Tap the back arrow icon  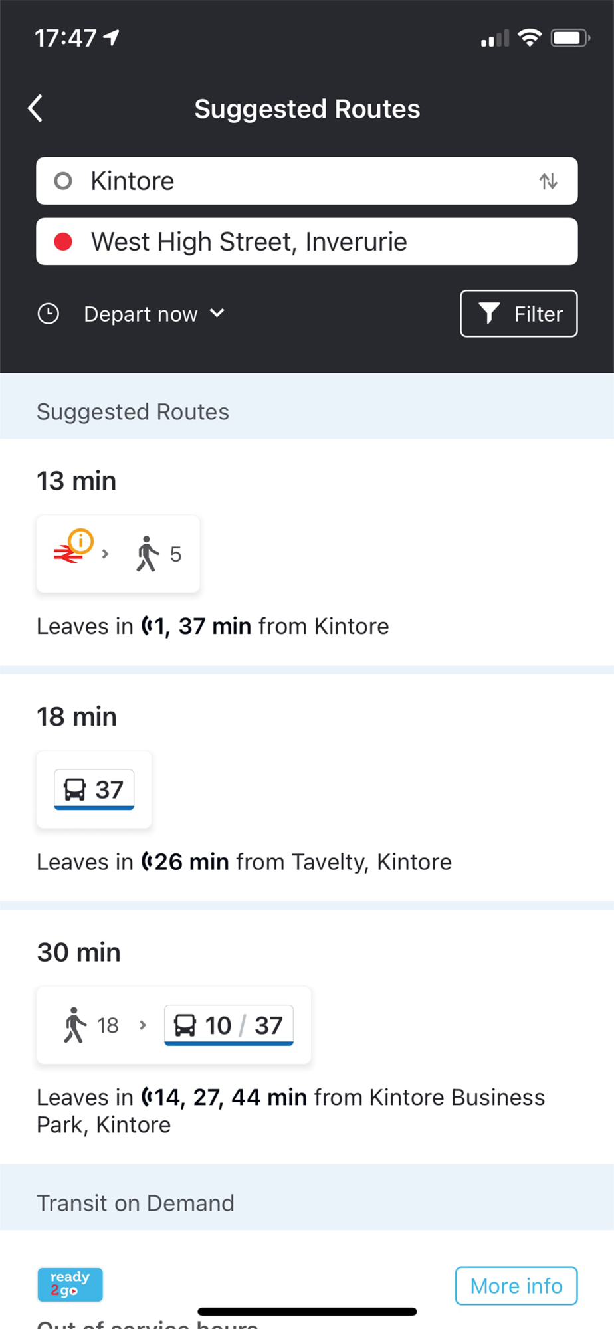tap(36, 108)
